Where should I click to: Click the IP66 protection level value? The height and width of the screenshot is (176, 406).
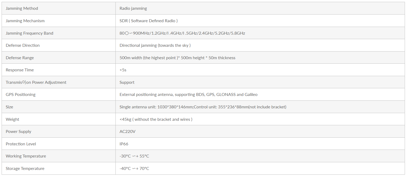[124, 144]
